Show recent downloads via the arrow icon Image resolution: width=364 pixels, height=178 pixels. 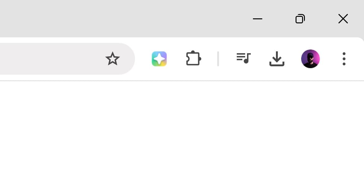(x=277, y=59)
